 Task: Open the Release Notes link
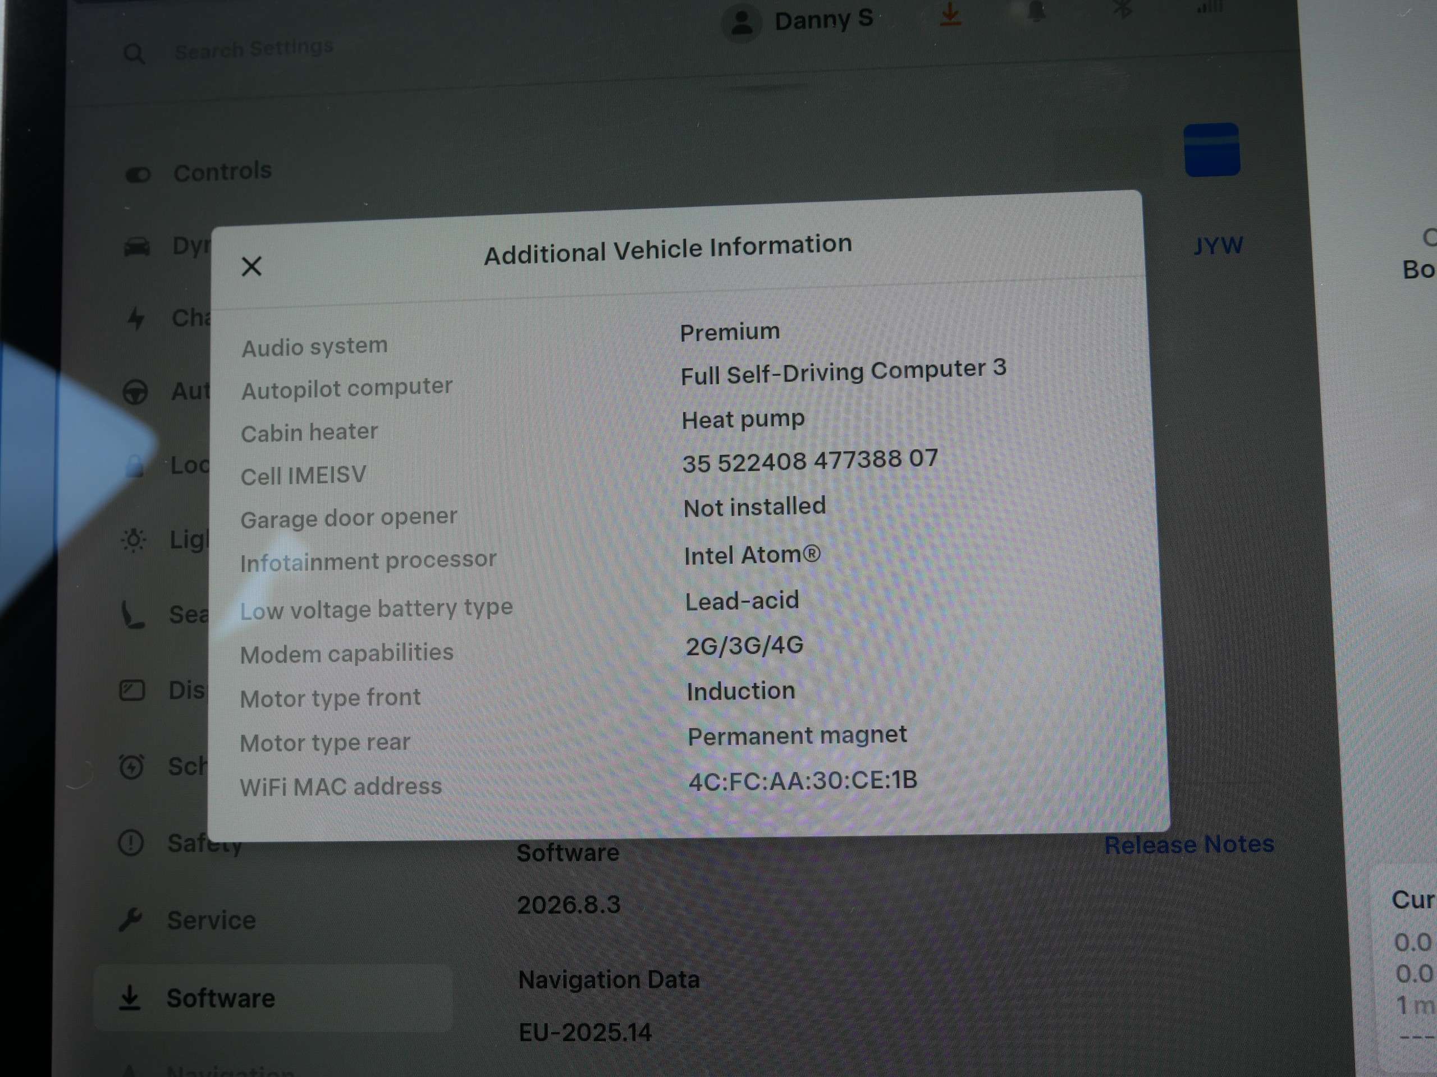(x=1189, y=845)
